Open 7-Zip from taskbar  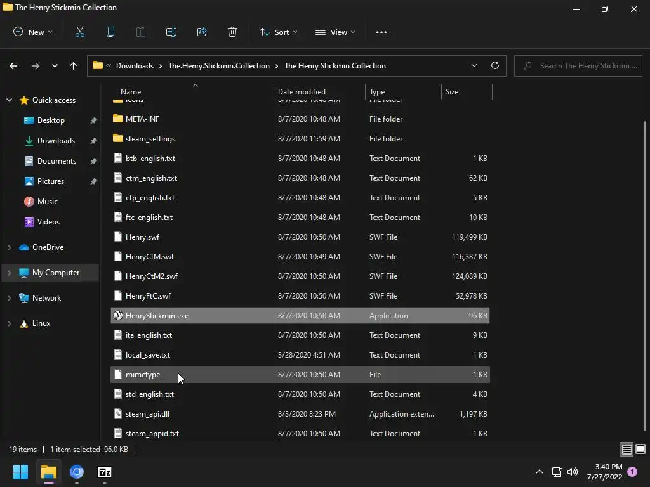click(105, 472)
